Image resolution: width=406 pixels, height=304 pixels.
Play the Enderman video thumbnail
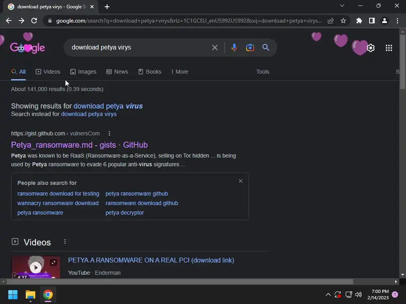36,267
